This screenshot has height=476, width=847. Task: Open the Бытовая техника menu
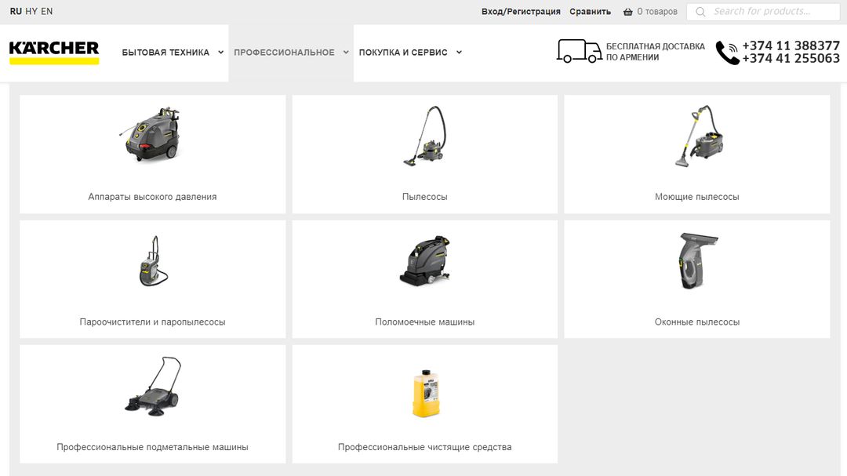pyautogui.click(x=165, y=53)
